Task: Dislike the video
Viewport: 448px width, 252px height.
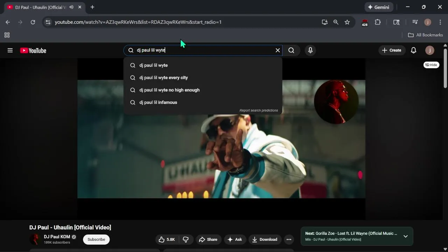Action: (186, 239)
